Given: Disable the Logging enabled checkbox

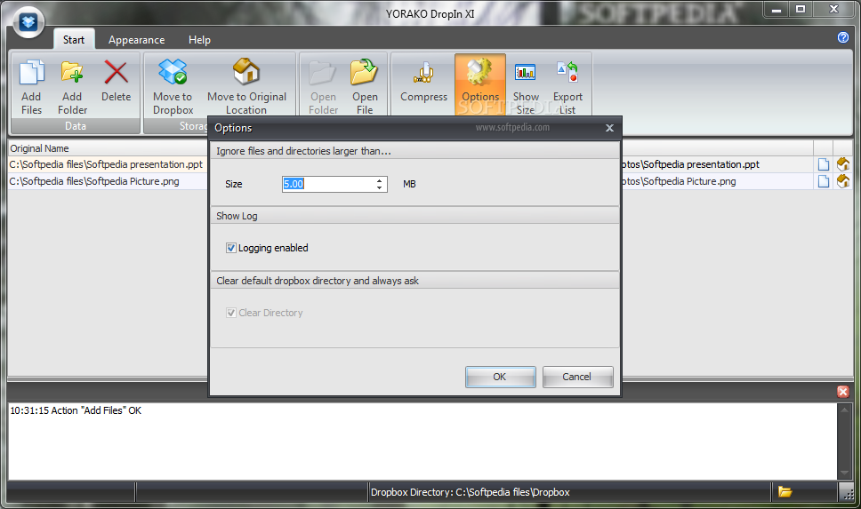Looking at the screenshot, I should pos(231,248).
